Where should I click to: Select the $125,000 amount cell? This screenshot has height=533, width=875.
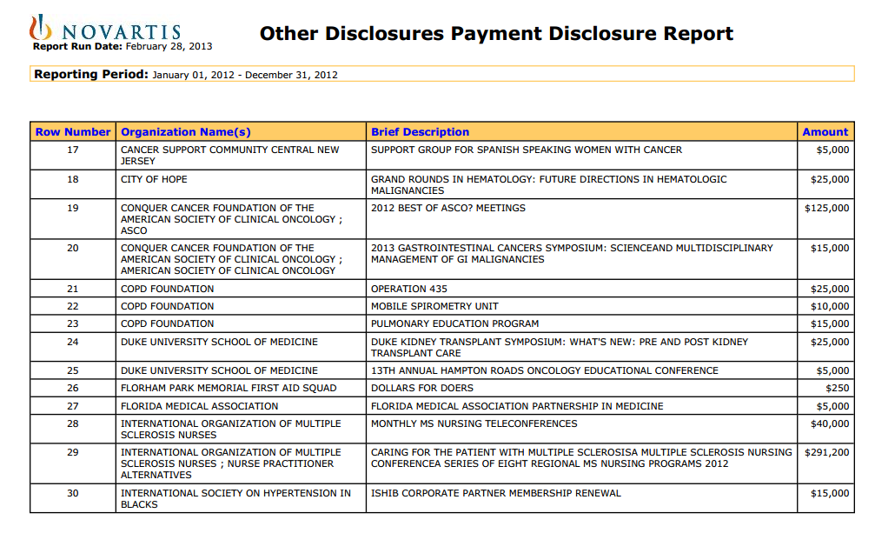825,219
